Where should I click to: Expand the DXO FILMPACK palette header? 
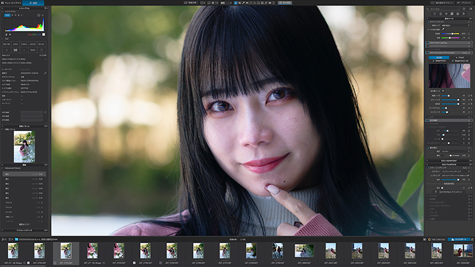point(449,164)
